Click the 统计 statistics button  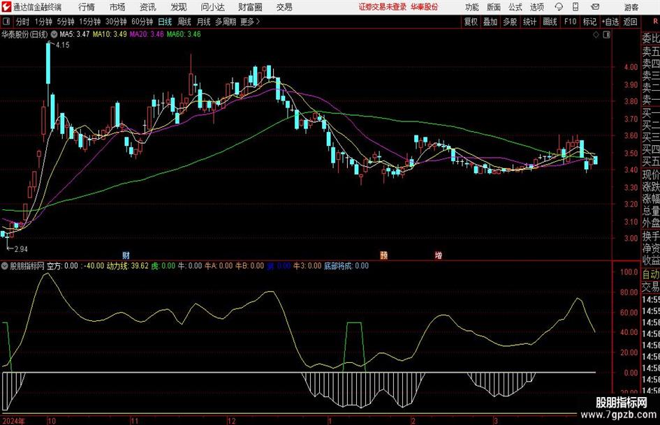click(530, 22)
